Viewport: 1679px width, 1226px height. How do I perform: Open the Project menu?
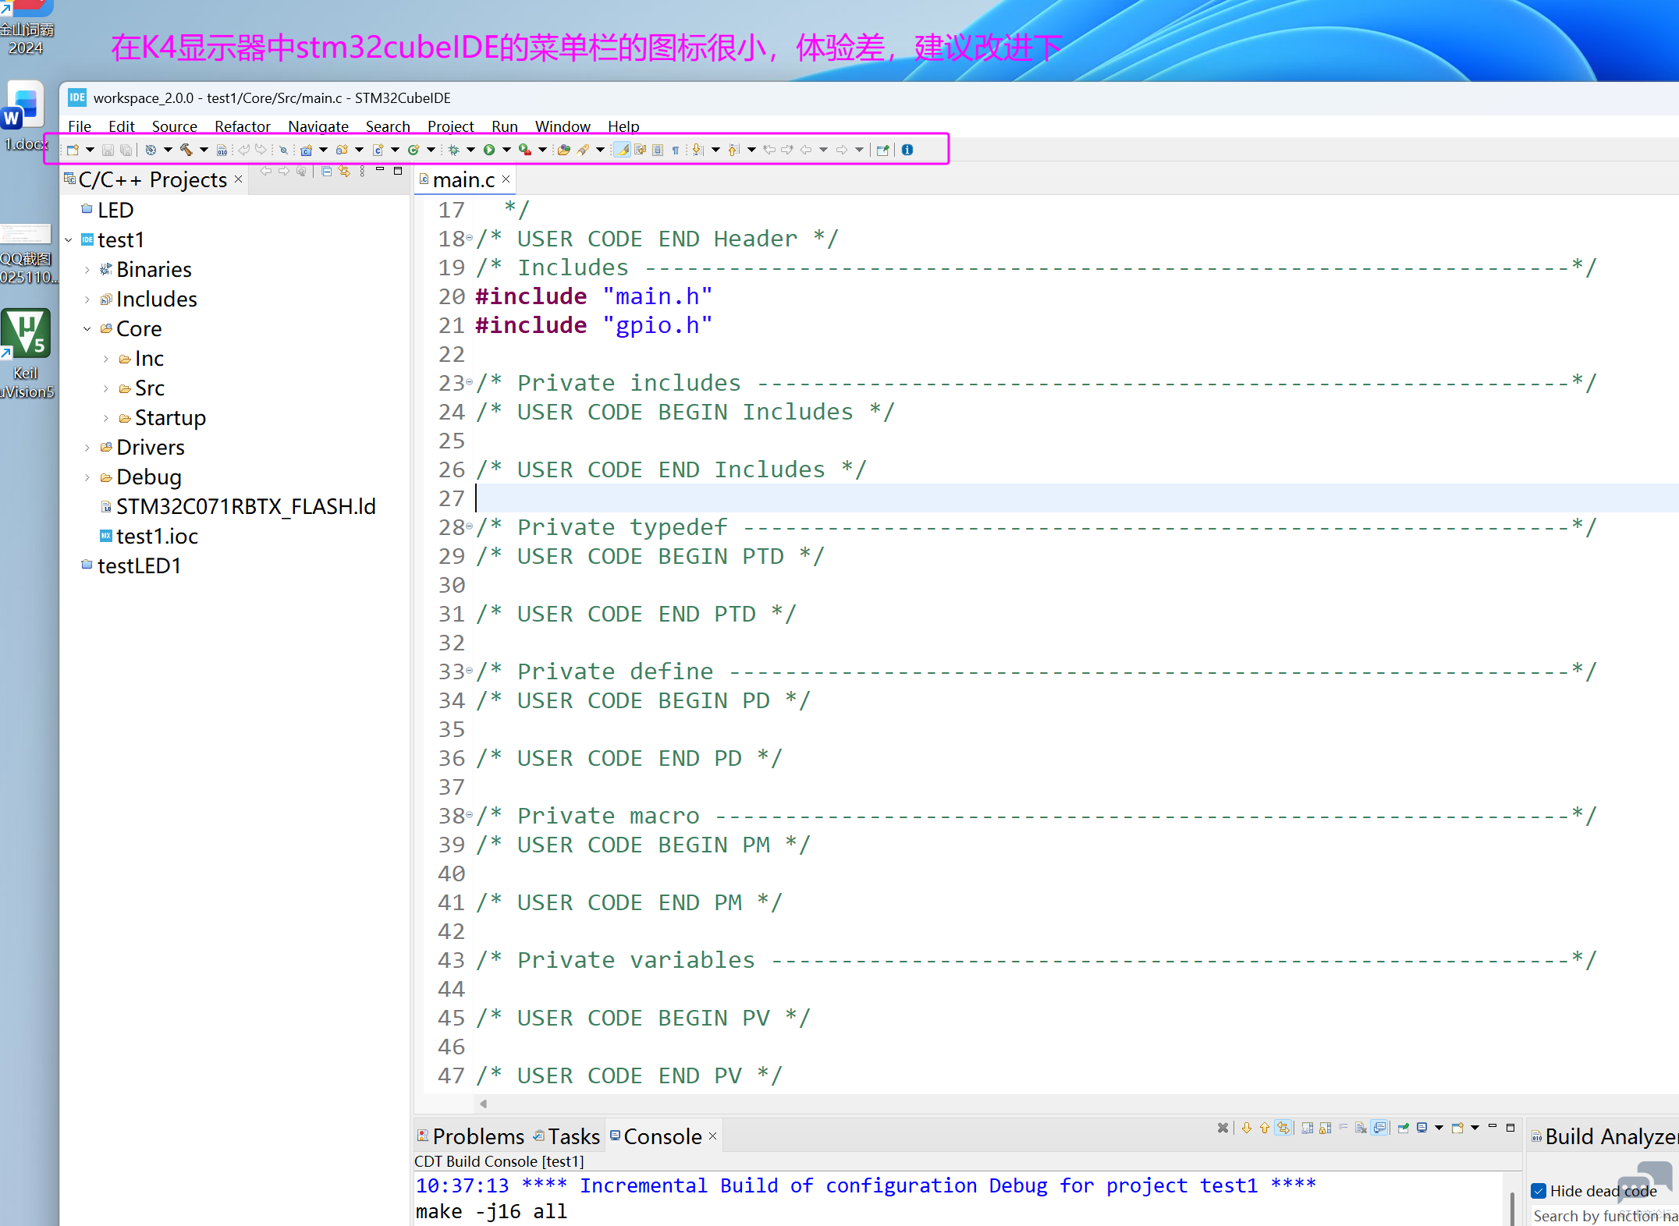451,126
